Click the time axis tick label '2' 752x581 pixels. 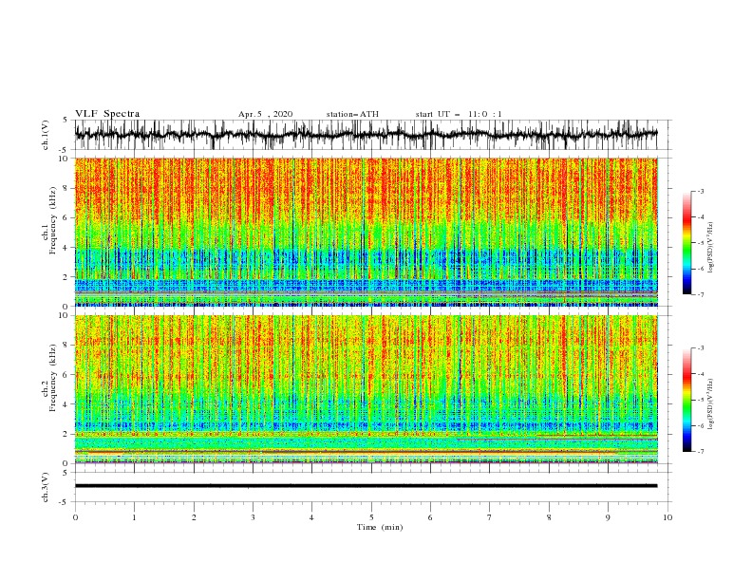194,517
